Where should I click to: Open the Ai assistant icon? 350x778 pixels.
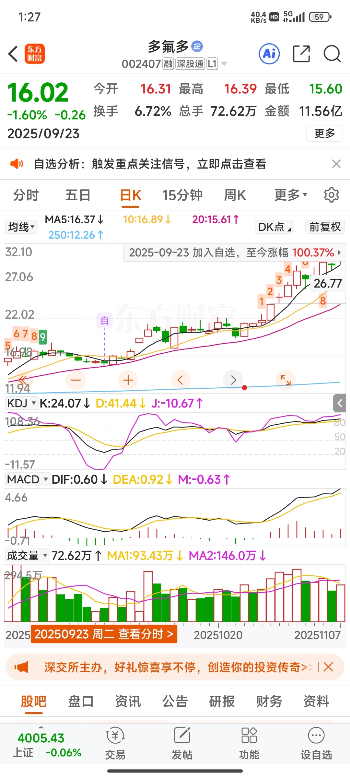tap(269, 54)
